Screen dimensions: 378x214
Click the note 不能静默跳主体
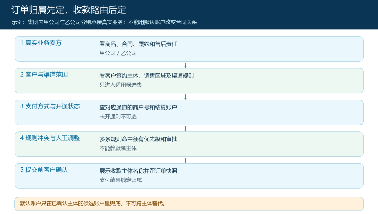pyautogui.click(x=118, y=148)
